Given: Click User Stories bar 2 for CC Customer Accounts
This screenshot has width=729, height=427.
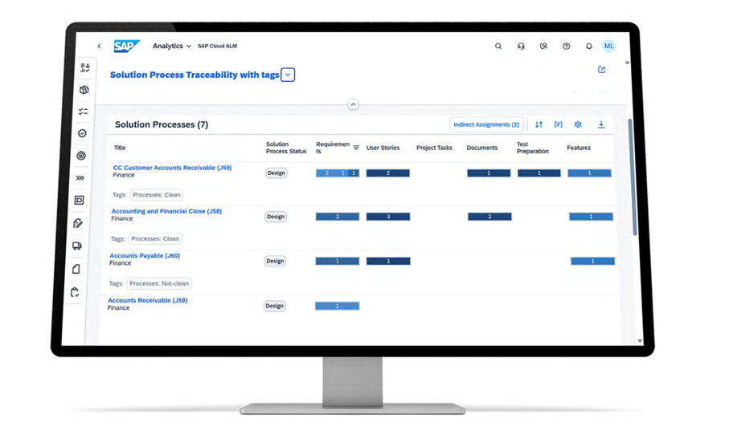Looking at the screenshot, I should tap(387, 173).
